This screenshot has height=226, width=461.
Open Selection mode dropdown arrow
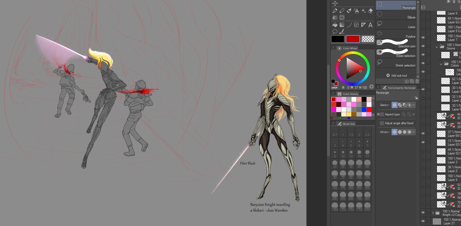pos(414,105)
